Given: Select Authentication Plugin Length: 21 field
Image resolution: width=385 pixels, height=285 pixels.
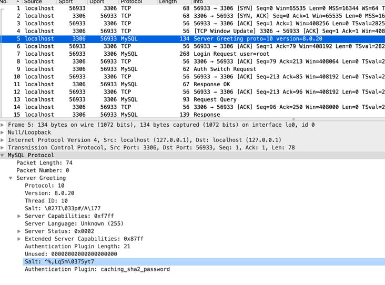Looking at the screenshot, I should point(77,247).
